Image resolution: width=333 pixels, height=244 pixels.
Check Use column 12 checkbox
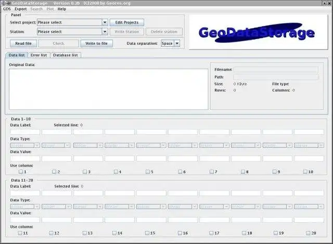click(x=51, y=233)
